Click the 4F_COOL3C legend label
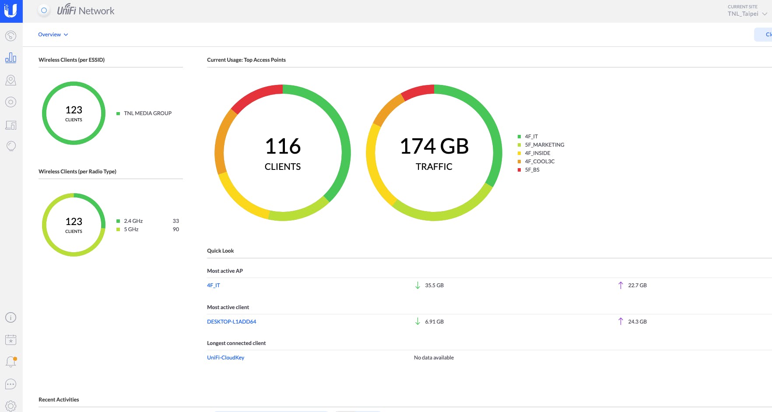The width and height of the screenshot is (772, 412). point(540,162)
